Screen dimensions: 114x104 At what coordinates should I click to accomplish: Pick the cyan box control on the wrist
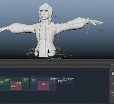(x=88, y=21)
